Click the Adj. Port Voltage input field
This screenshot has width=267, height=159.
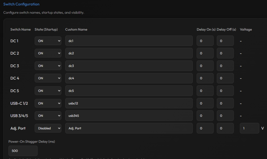click(x=249, y=128)
